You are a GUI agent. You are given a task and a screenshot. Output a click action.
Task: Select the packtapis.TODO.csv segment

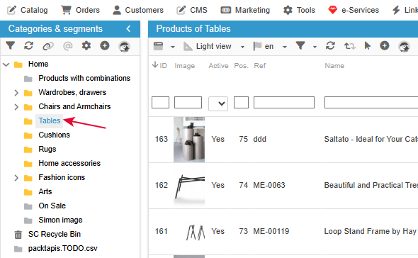pyautogui.click(x=62, y=248)
